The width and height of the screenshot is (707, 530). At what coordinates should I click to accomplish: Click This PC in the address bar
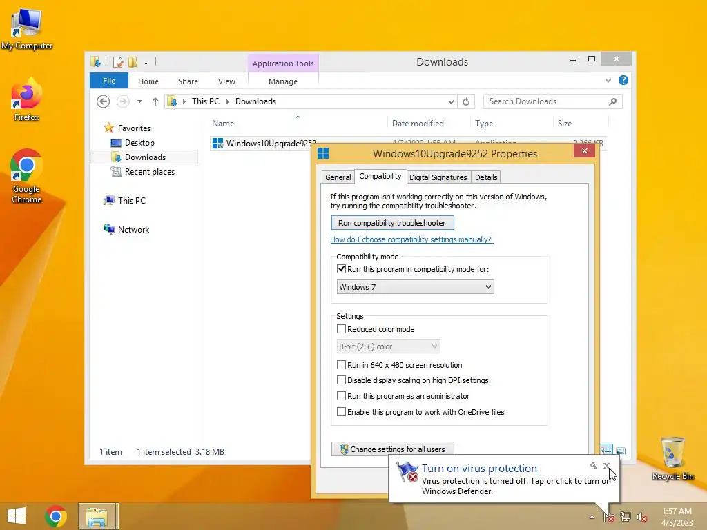pyautogui.click(x=206, y=101)
